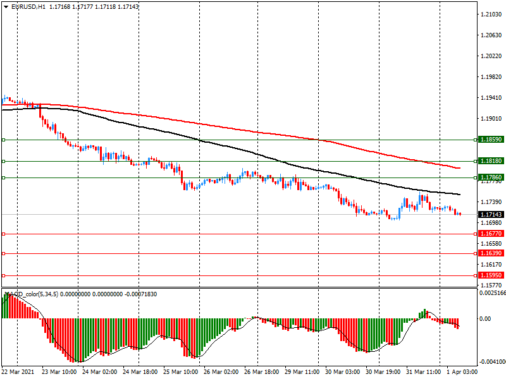Select the red 1.16390 price level tag
The image size is (506, 379).
491,253
